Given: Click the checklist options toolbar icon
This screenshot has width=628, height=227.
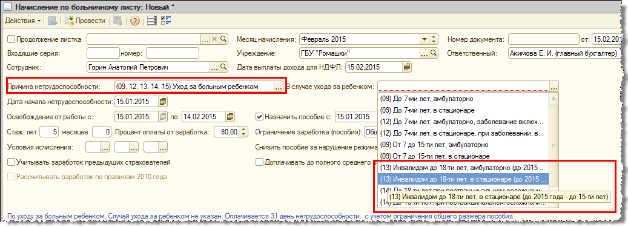Looking at the screenshot, I should click(x=165, y=21).
